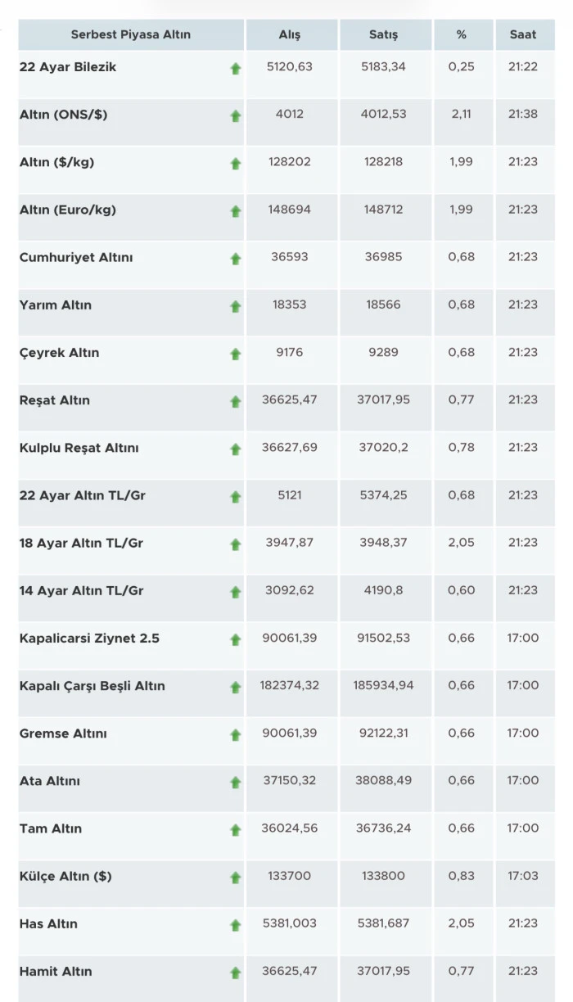Open the Altın ($/kg) row label

[56, 162]
